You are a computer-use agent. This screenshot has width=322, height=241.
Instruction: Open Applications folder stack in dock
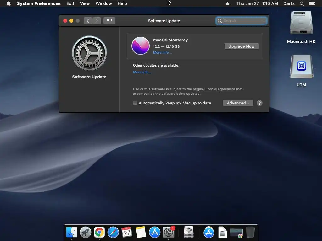(209, 233)
